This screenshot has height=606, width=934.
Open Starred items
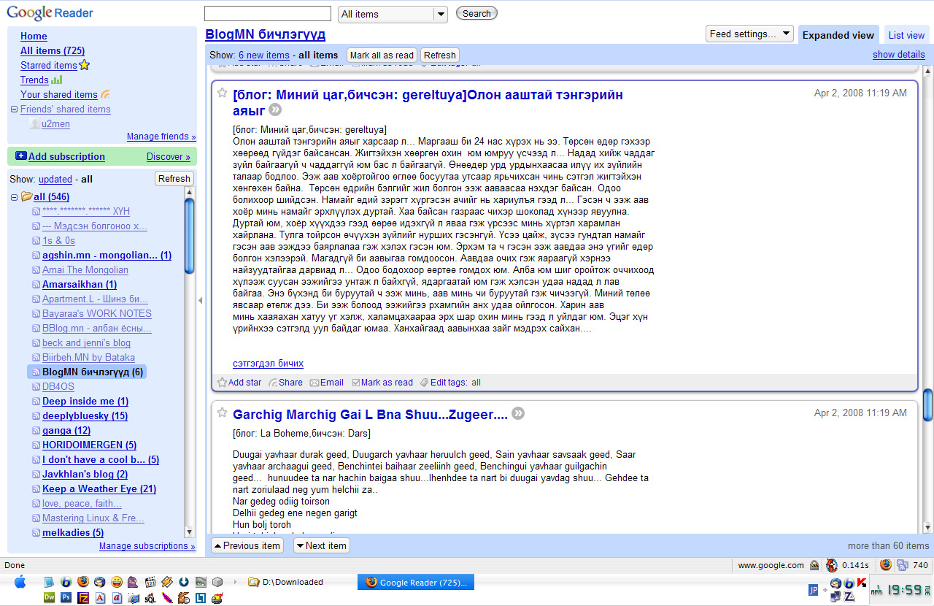(x=48, y=65)
